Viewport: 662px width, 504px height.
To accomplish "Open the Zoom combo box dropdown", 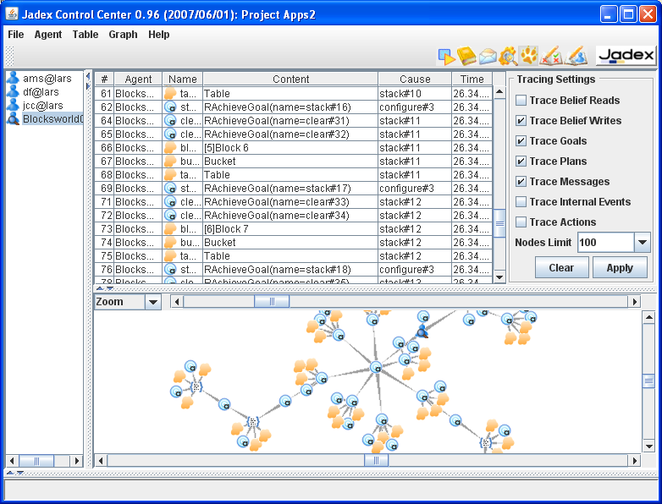I will 153,302.
